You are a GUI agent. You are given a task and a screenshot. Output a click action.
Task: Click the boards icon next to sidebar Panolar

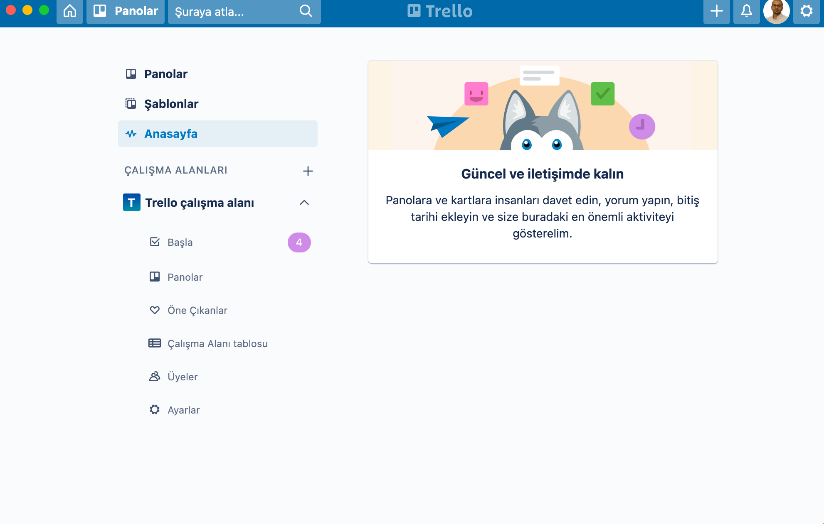pos(131,74)
